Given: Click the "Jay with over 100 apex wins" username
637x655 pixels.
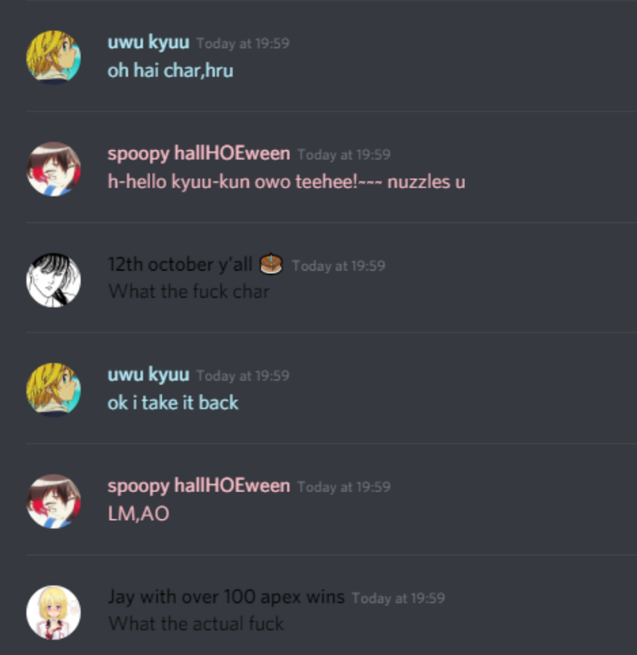Looking at the screenshot, I should (x=227, y=597).
